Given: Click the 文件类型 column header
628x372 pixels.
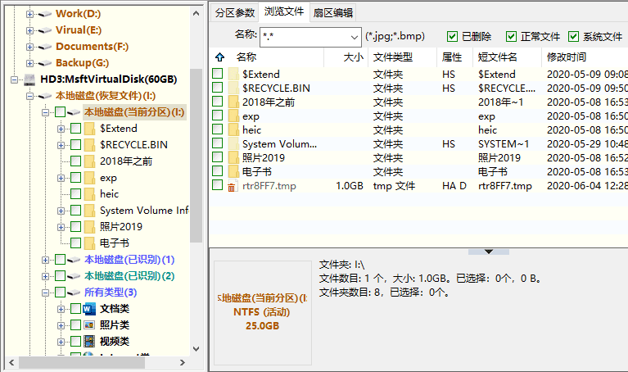Looking at the screenshot, I should 392,57.
